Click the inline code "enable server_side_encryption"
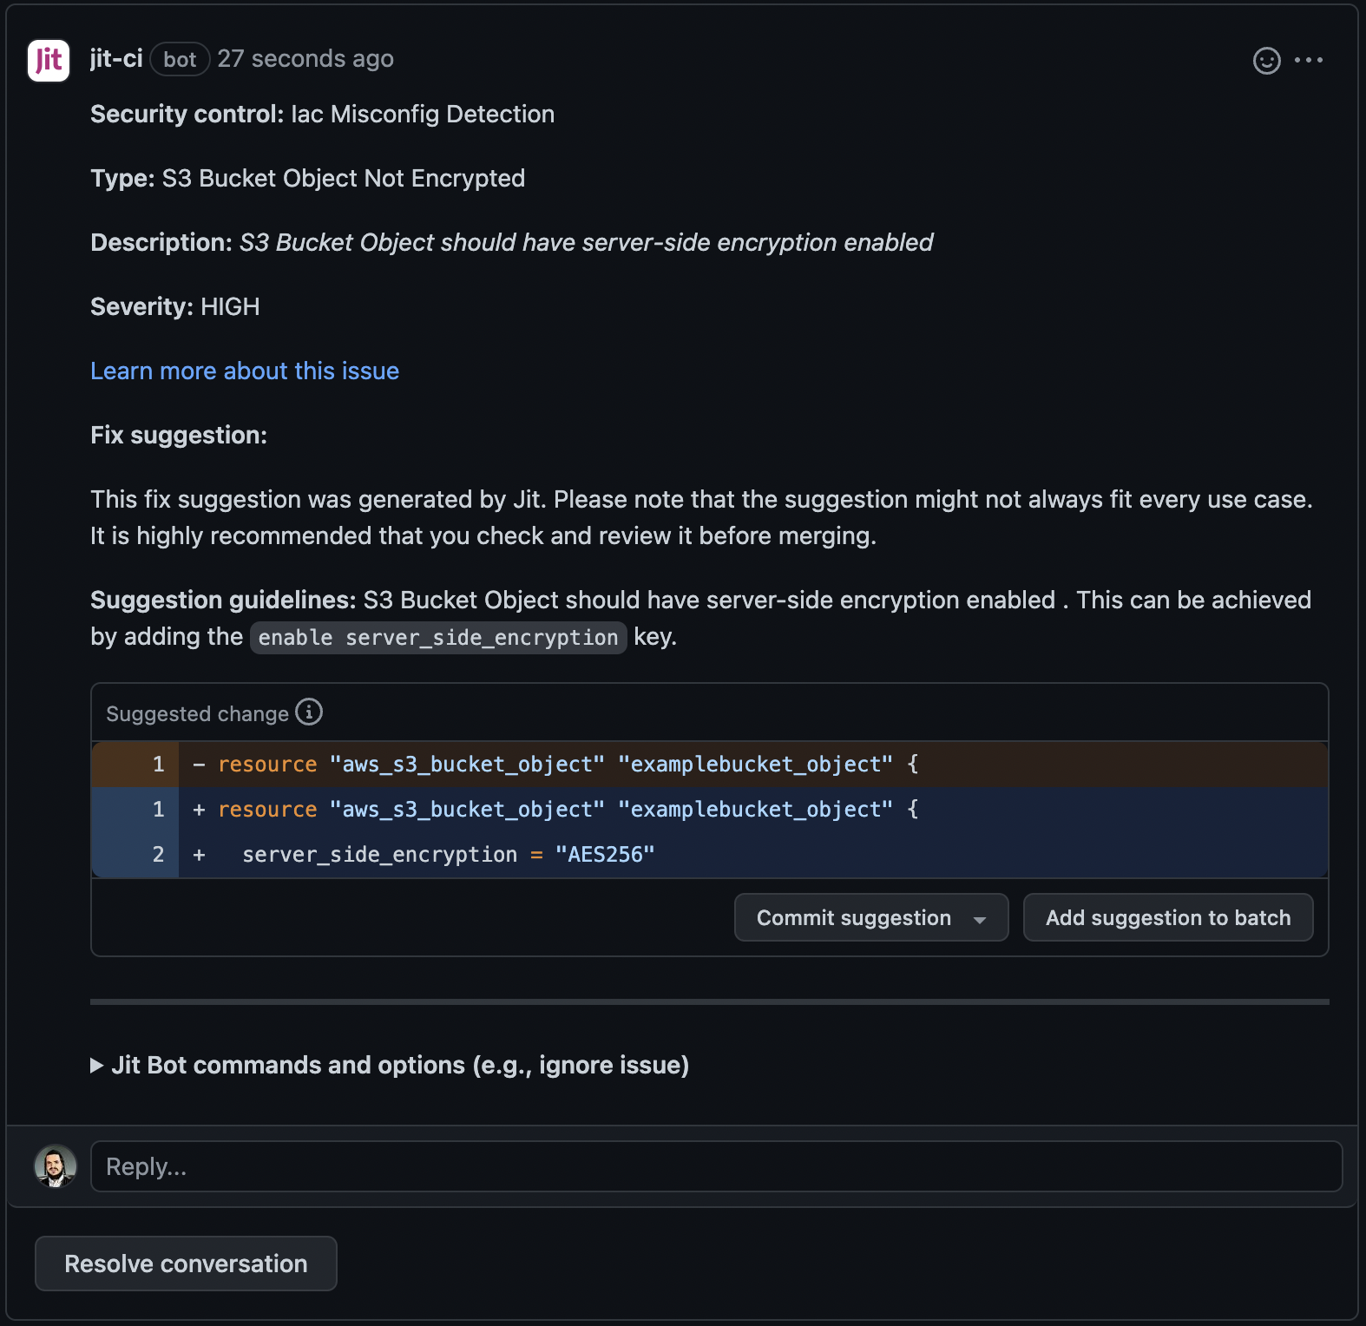Screen dimensions: 1366x1326 pyautogui.click(x=438, y=638)
